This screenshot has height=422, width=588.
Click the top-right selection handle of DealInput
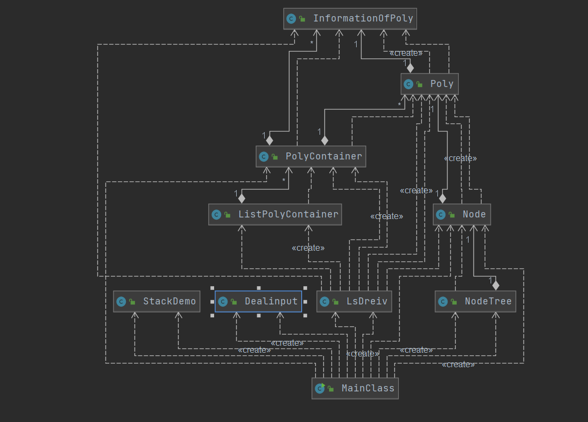pos(305,288)
